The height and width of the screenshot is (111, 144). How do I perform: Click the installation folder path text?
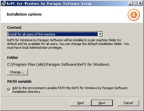[59, 65]
